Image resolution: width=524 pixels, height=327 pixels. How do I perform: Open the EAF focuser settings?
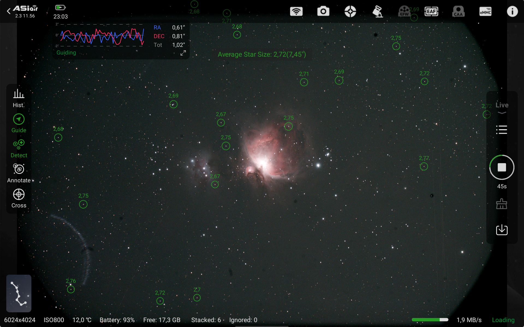point(431,11)
